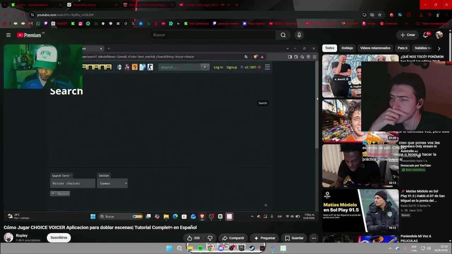This screenshot has width=452, height=254.
Task: Toggle the sidebar panel icon in recorded browser
Action: (290, 57)
